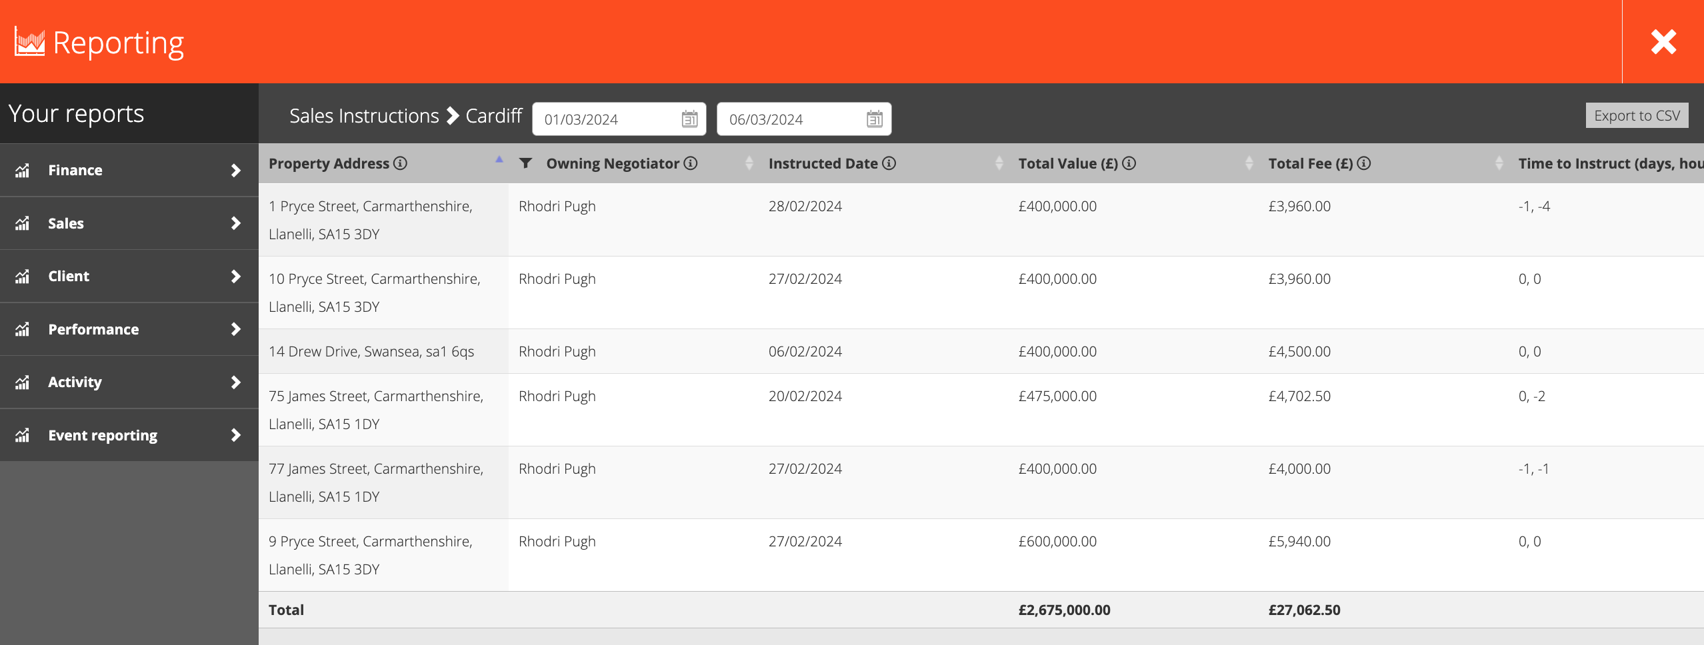Toggle sort arrows on Owning Negotiator column
This screenshot has height=645, width=1704.
click(x=749, y=163)
